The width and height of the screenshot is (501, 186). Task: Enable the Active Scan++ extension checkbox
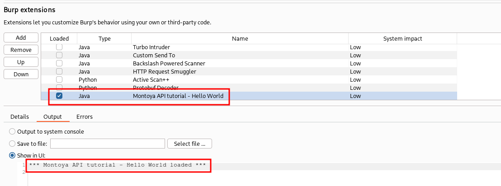(x=59, y=79)
